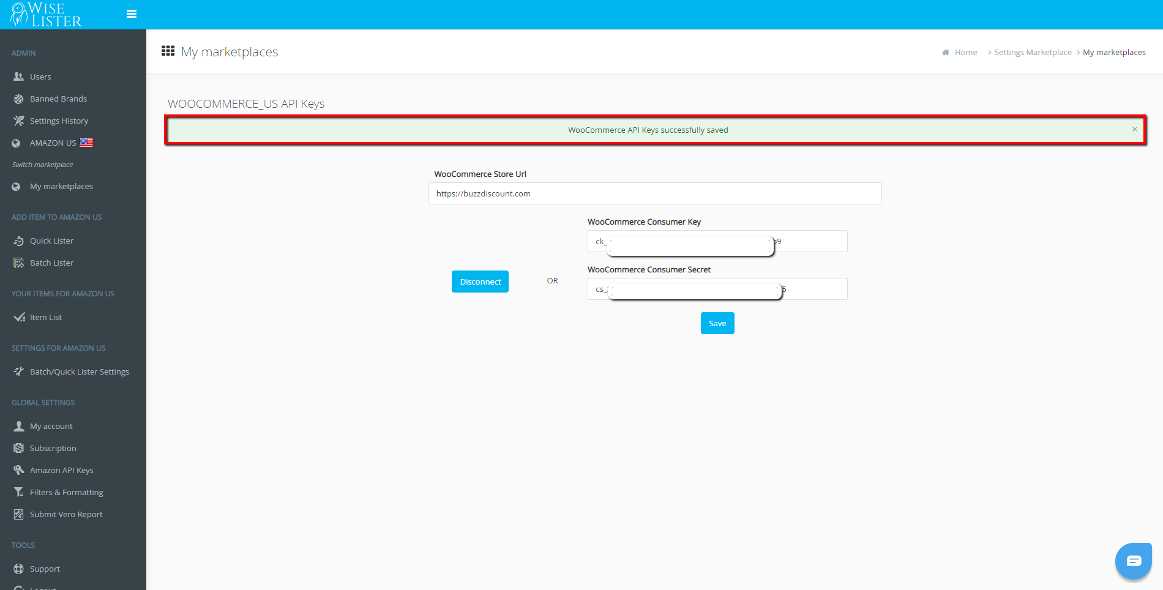Open Banned Brands page
Image resolution: width=1163 pixels, height=590 pixels.
click(58, 99)
